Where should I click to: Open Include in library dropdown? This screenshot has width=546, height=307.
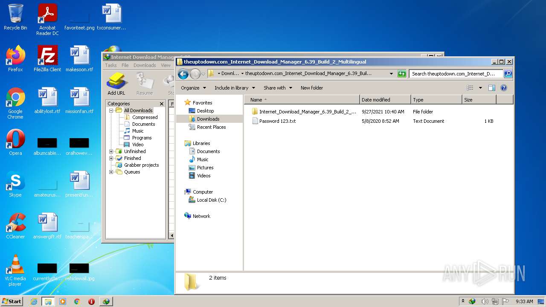coord(235,88)
